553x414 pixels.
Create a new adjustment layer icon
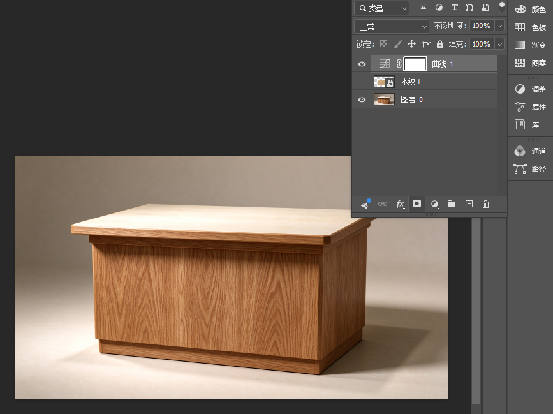[434, 204]
